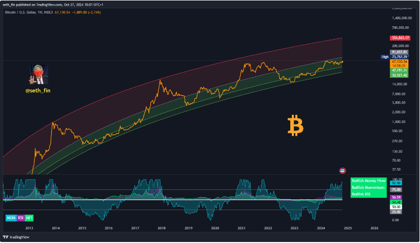The image size is (420, 243).
Task: Click the Bullish Money Flow status
Action: coord(368,181)
